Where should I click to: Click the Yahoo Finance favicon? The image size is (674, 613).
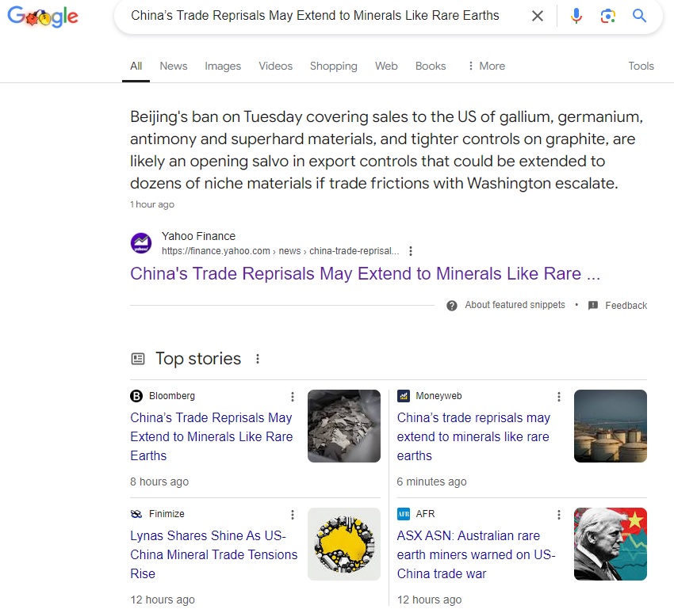coord(141,243)
